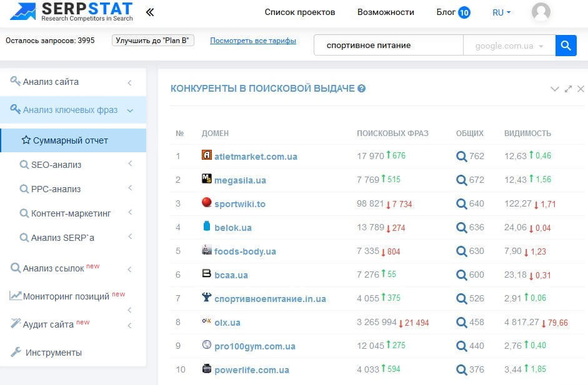Open спортивноепитание.in.ua domain link
Viewport: 588px width, 385px height.
[270, 299]
